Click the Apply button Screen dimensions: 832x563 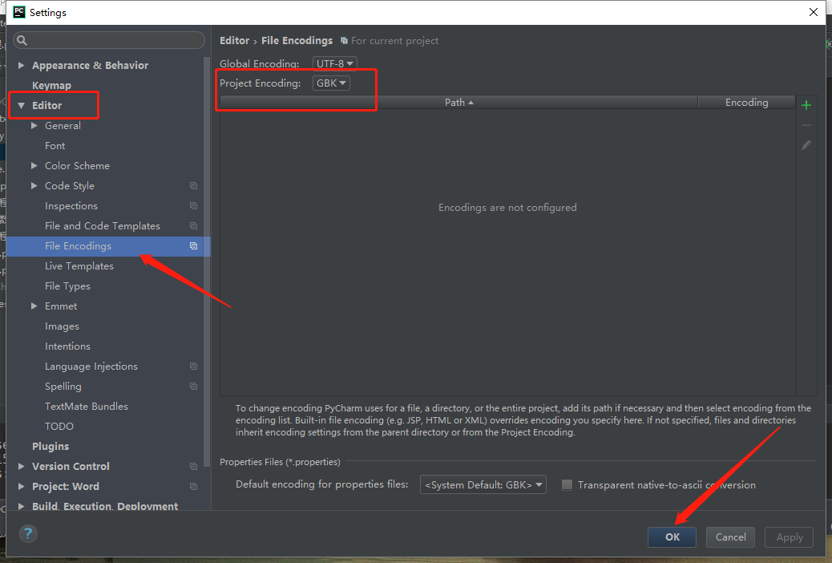click(x=789, y=537)
